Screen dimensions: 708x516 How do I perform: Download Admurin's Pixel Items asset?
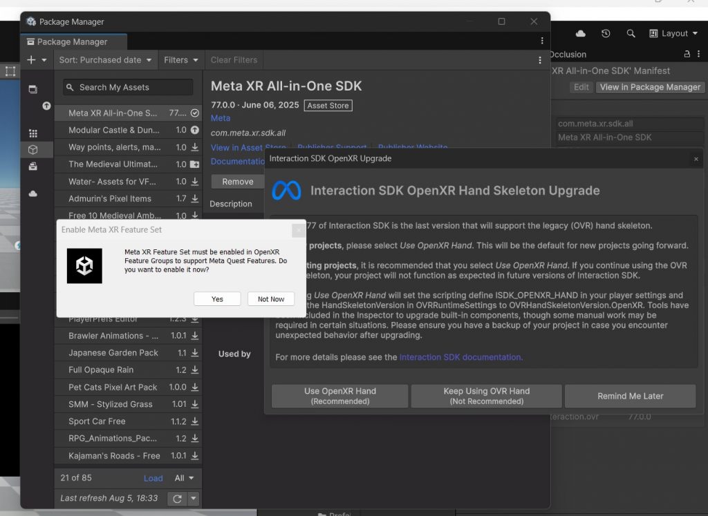click(194, 198)
